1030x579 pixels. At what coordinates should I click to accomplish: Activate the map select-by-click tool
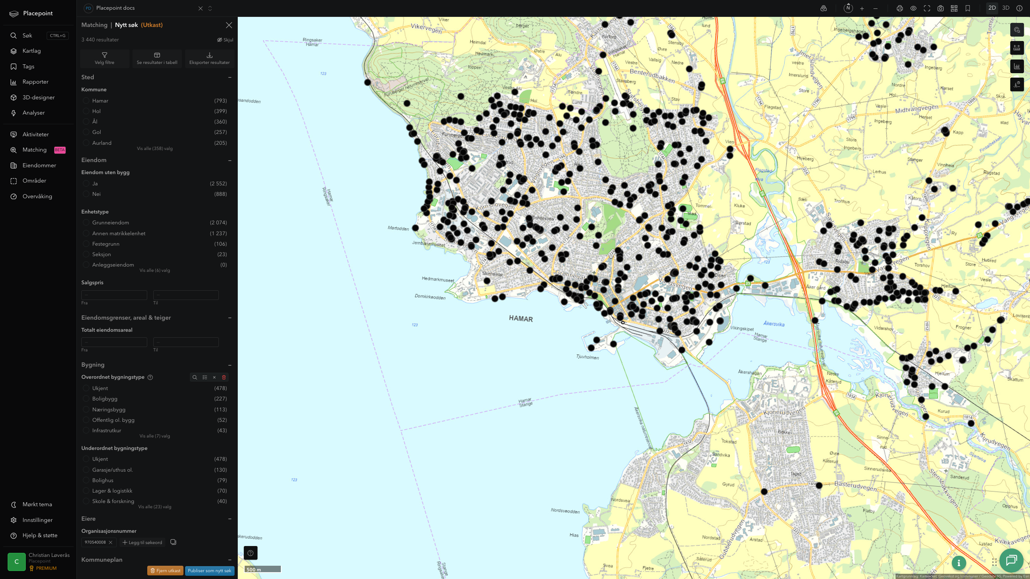[x=1017, y=30]
